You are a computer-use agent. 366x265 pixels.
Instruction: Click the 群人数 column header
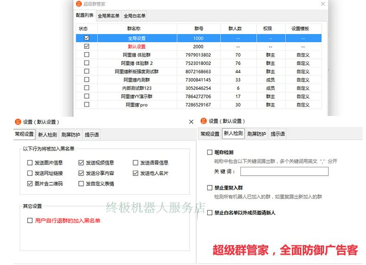[238, 29]
